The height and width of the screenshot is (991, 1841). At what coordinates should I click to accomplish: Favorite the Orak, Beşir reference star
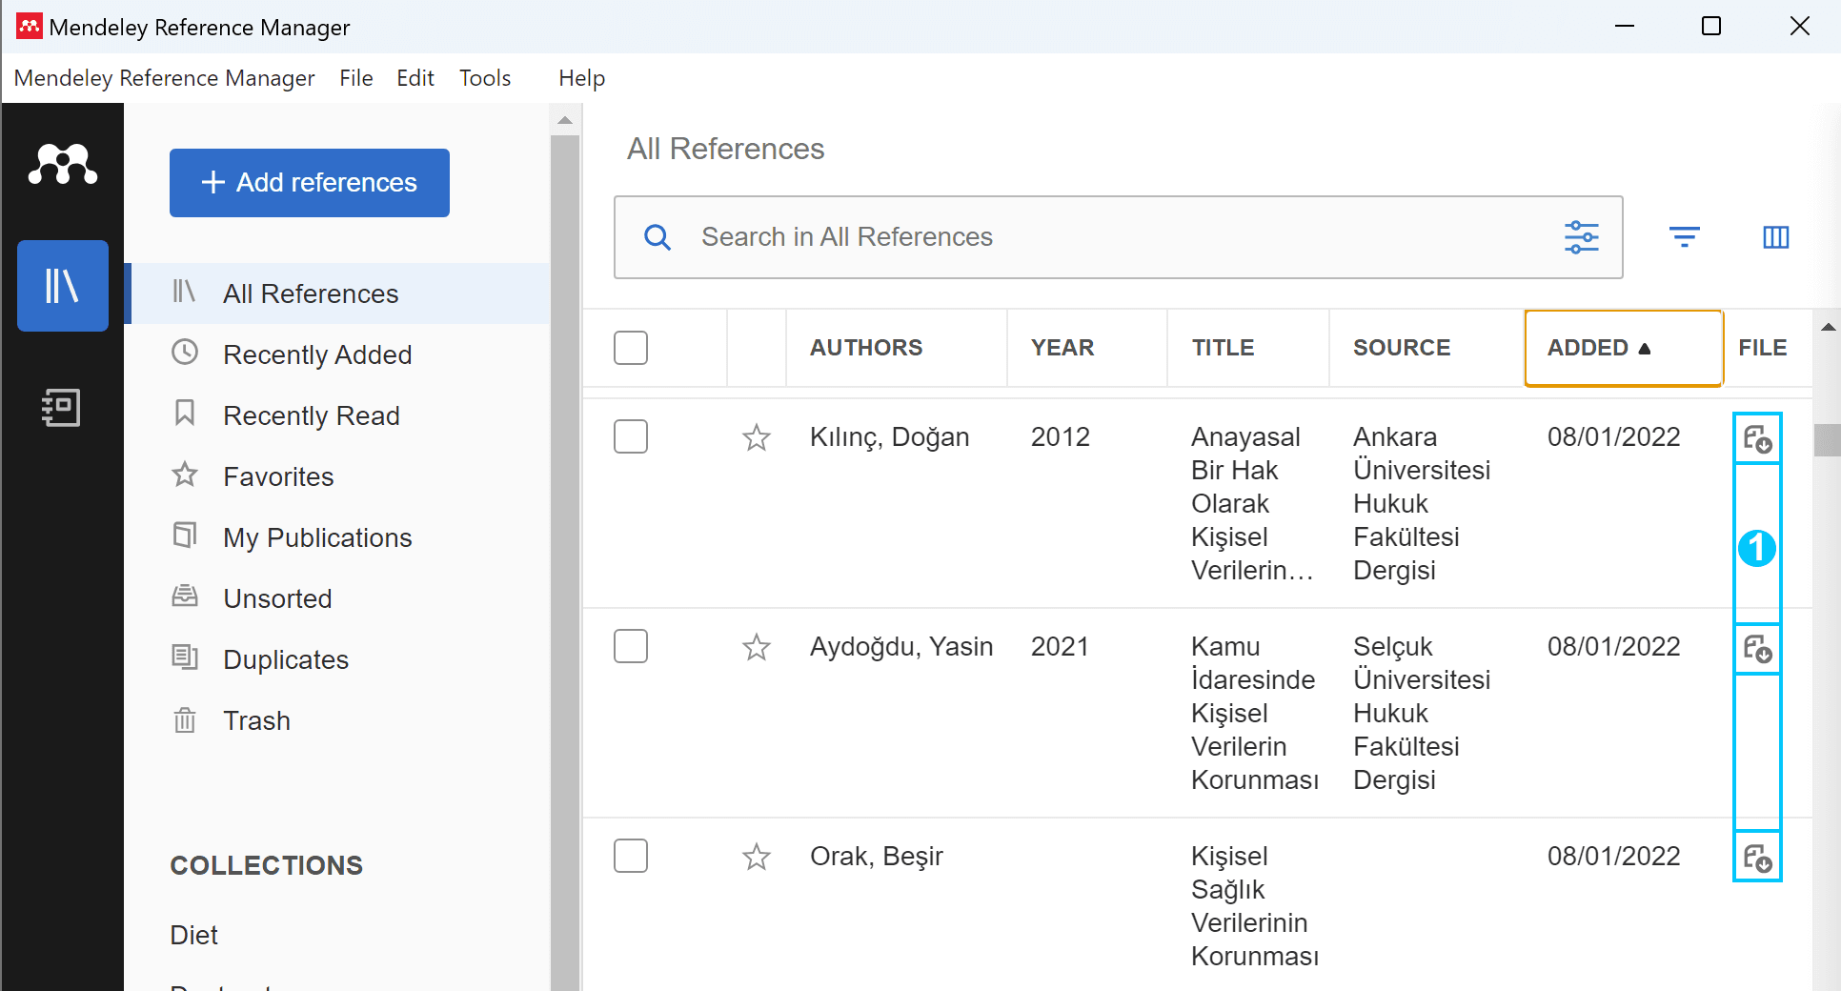coord(757,857)
